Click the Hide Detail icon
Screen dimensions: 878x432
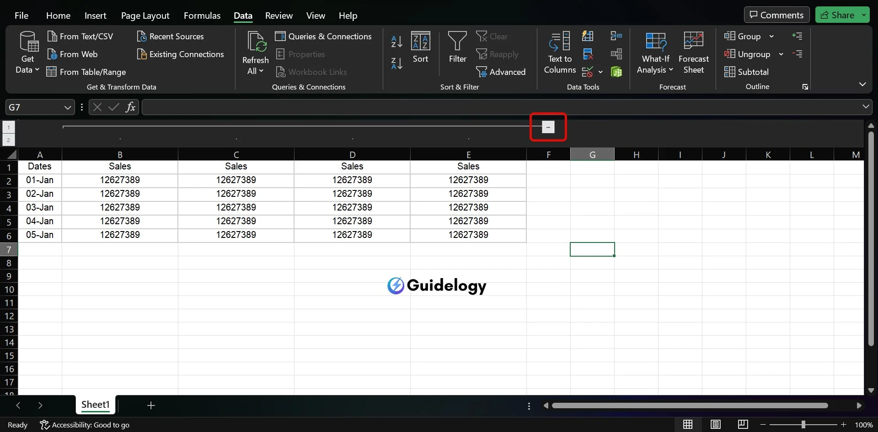click(x=797, y=54)
